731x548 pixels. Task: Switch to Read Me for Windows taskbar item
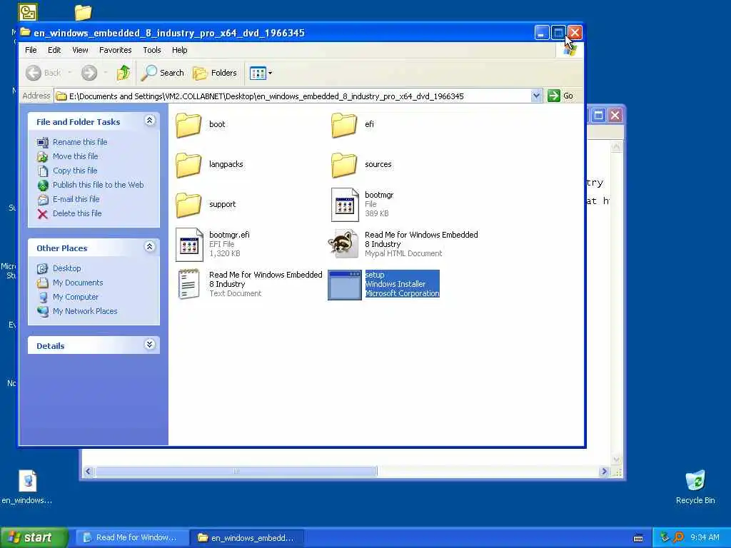132,537
